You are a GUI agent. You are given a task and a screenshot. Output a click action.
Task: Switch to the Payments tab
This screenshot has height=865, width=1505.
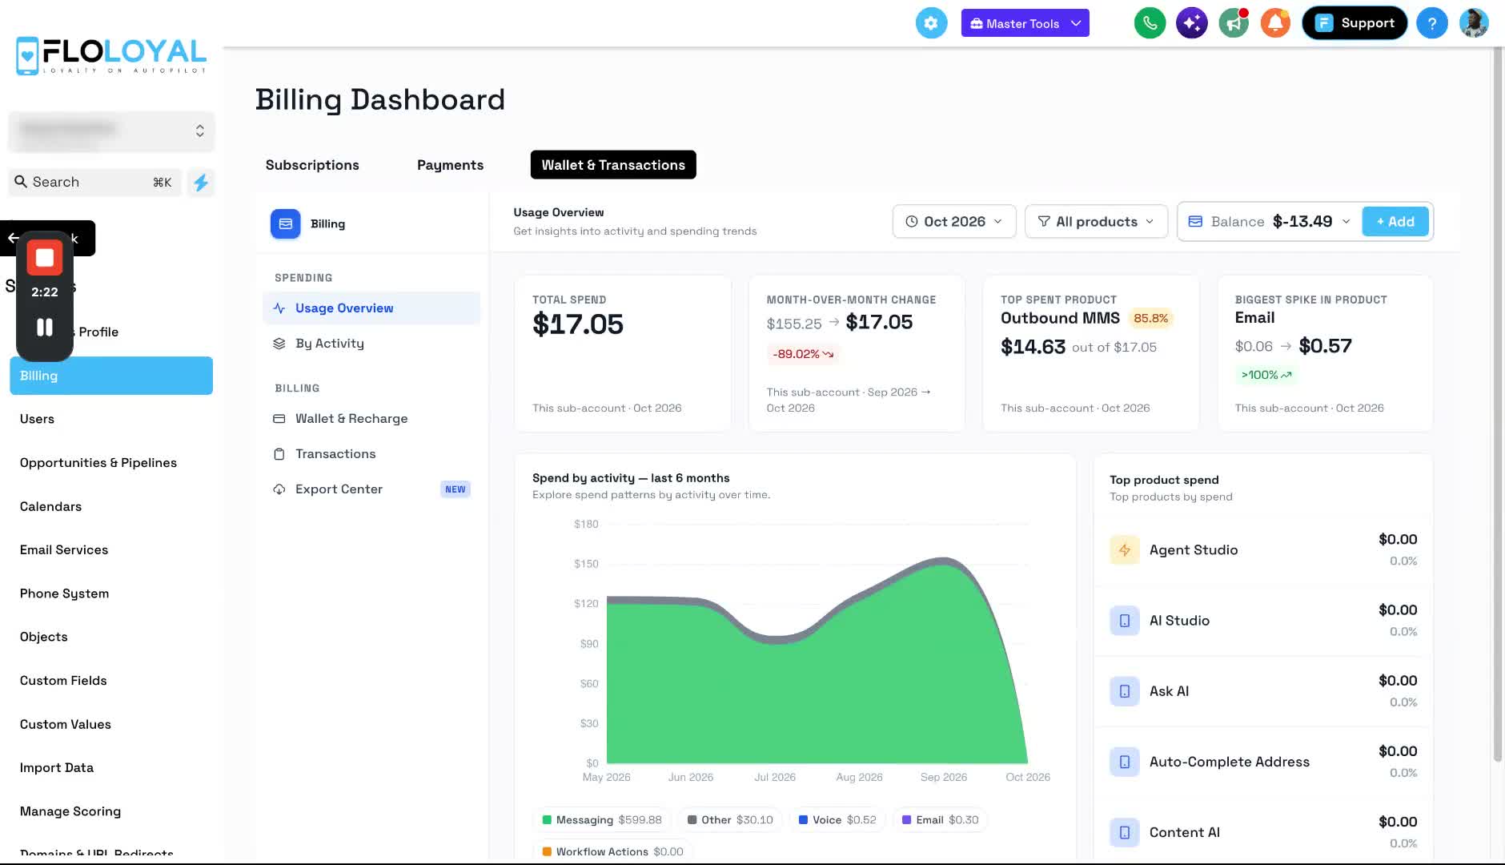click(450, 165)
